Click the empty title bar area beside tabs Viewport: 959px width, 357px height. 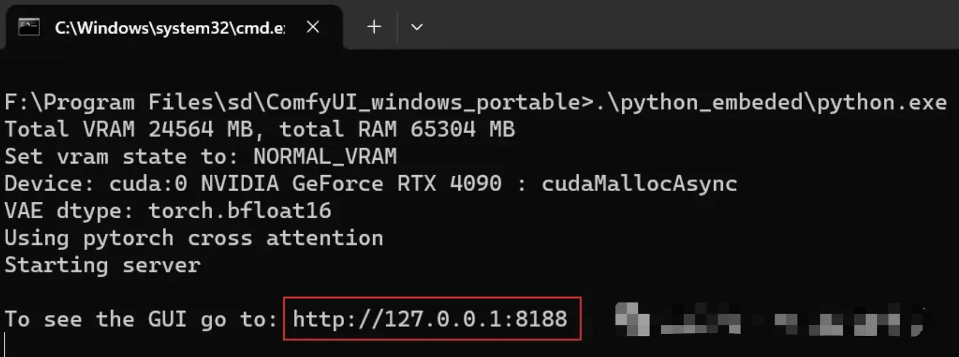click(x=694, y=26)
